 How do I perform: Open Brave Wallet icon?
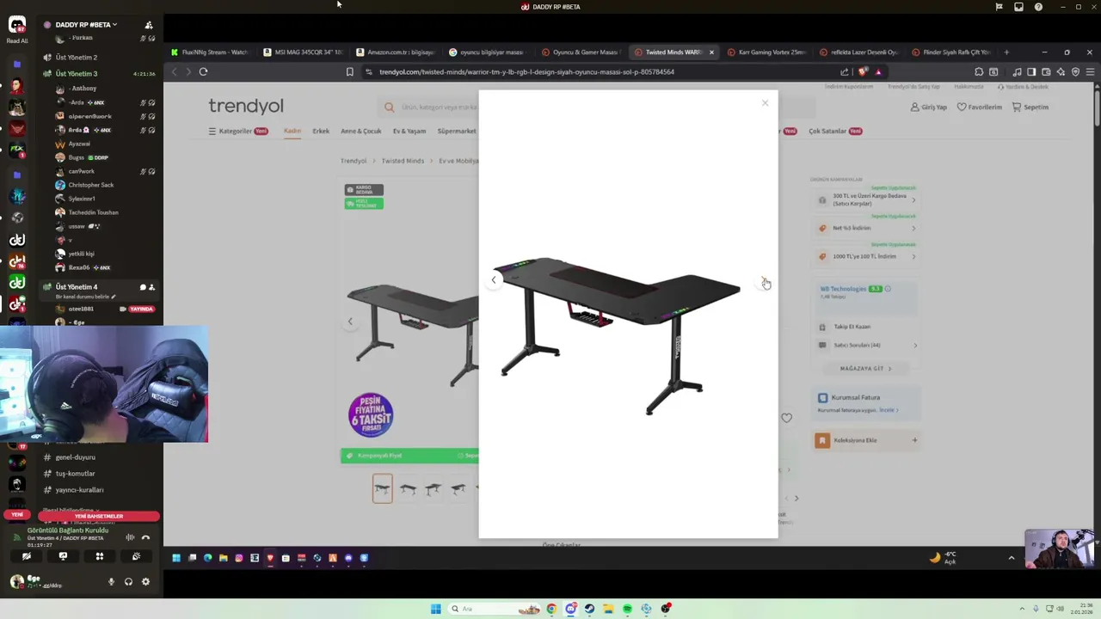point(1046,72)
